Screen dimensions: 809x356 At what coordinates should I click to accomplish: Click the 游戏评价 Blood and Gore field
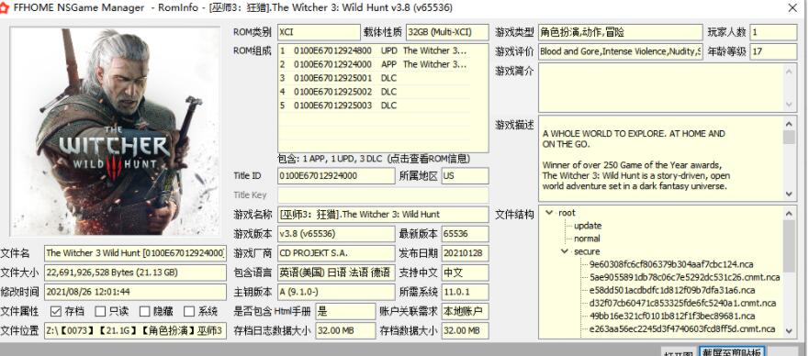coord(621,51)
